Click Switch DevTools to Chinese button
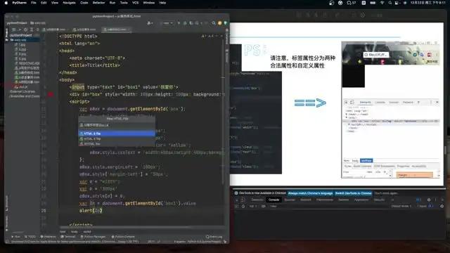The image size is (450, 253). coord(353,193)
